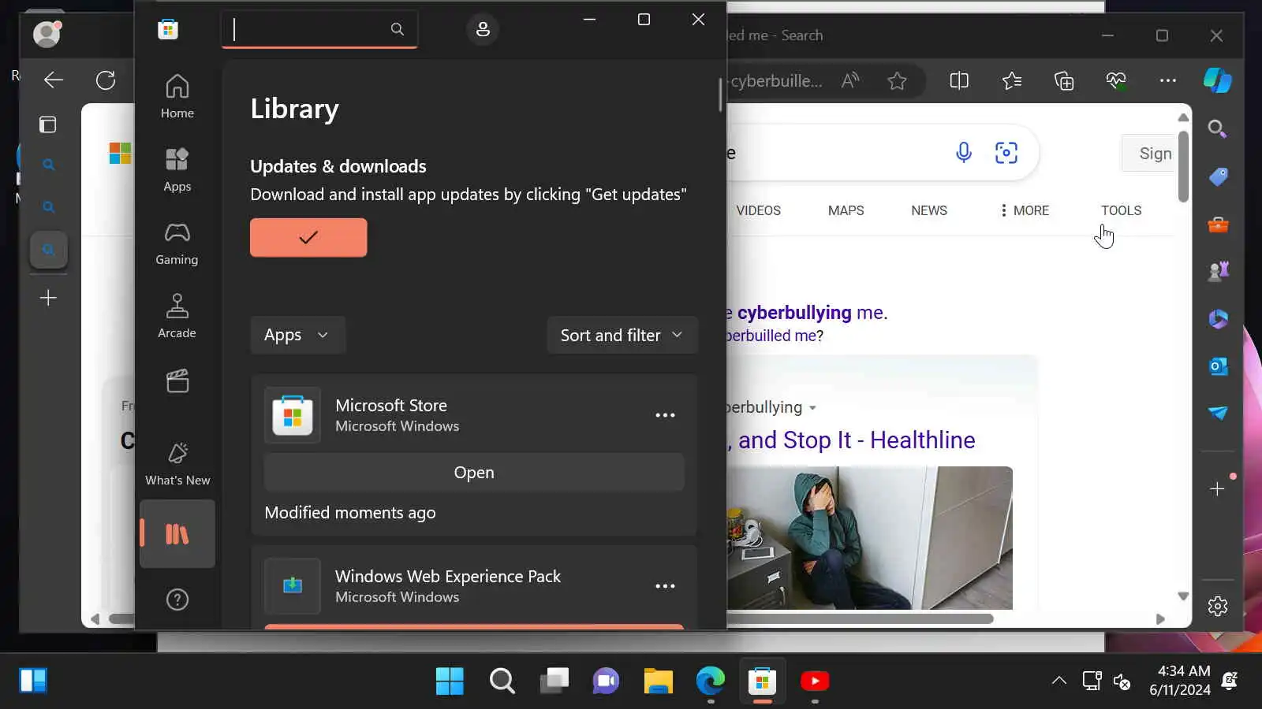Open Edge tab actions menu icon
The image size is (1262, 709).
pyautogui.click(x=48, y=124)
